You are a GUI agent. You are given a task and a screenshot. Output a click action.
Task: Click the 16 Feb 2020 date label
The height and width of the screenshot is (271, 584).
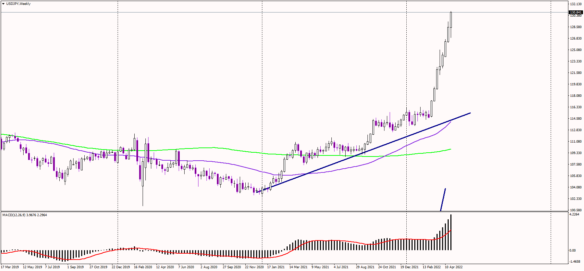143,267
